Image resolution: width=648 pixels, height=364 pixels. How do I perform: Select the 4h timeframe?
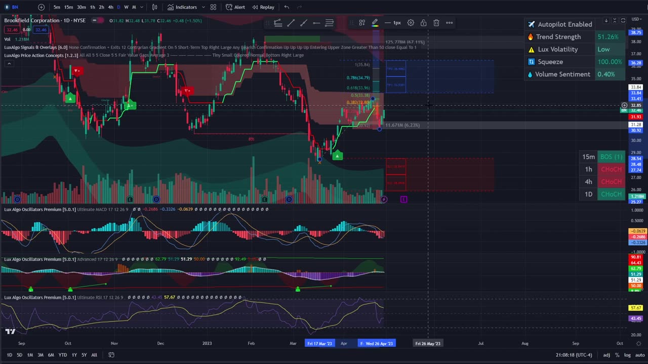pyautogui.click(x=110, y=7)
